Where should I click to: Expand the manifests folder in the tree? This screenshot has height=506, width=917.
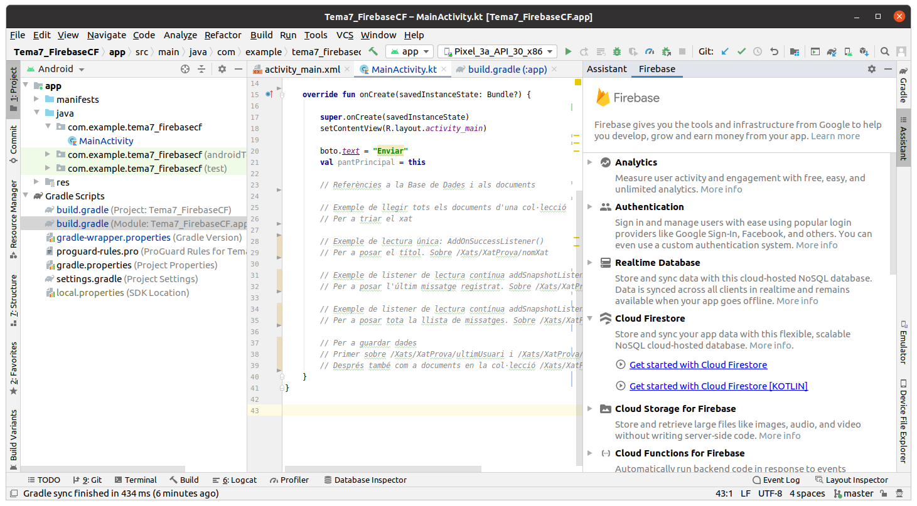tap(36, 100)
